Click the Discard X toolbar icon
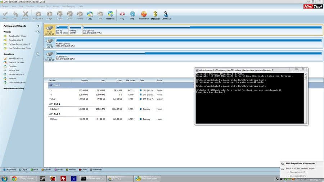This screenshot has width=324, height=182. pos(25,15)
